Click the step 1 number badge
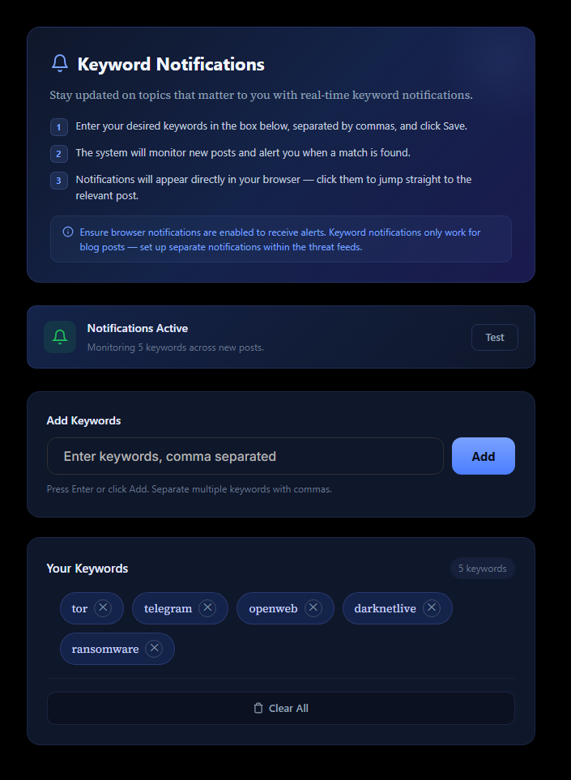The height and width of the screenshot is (780, 571). click(59, 127)
